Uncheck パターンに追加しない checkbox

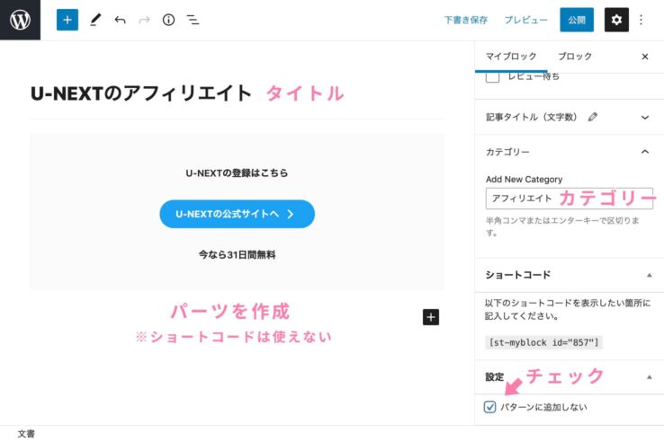[489, 407]
